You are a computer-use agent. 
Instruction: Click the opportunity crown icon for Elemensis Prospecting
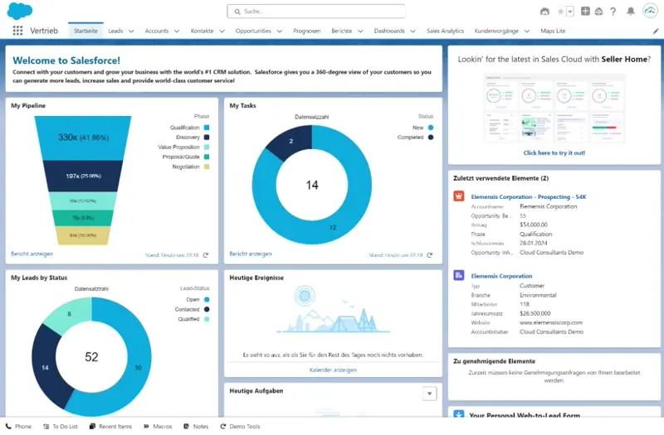(x=459, y=196)
